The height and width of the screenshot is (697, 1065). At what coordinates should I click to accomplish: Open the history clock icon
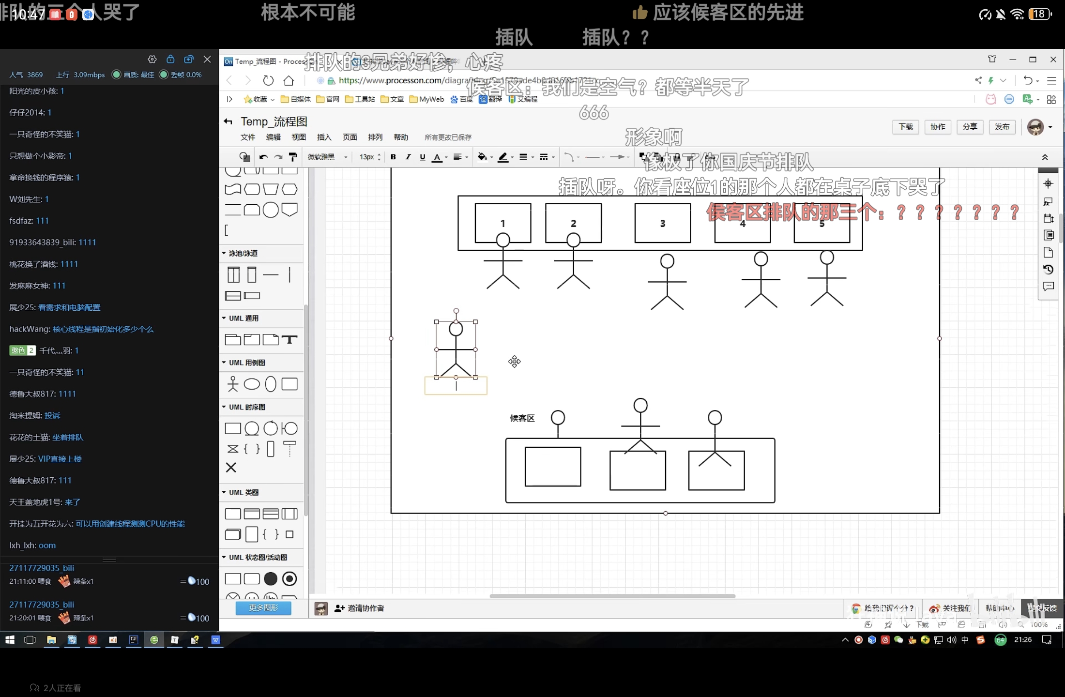[x=1048, y=270]
